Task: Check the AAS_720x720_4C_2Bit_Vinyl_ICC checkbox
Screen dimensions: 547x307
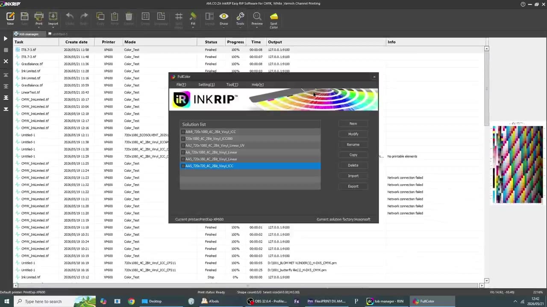Action: 183,166
